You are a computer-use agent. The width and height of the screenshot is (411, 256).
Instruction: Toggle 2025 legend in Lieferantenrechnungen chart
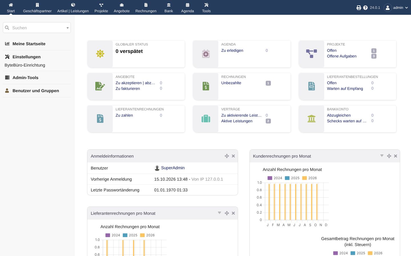click(x=130, y=235)
